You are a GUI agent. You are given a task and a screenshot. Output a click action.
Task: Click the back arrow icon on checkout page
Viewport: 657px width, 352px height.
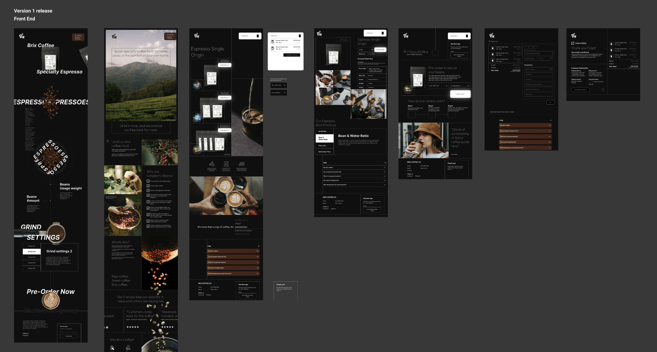point(489,41)
